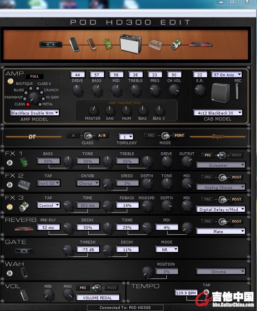Select the wah pedal in signal chain

pyautogui.click(x=92, y=44)
